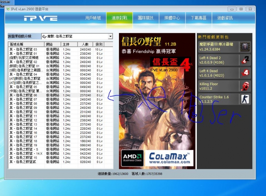Image resolution: width=266 pixels, height=196 pixels.
Task: Switch to the Frozen Throne taskbar window
Action: [5, 2]
